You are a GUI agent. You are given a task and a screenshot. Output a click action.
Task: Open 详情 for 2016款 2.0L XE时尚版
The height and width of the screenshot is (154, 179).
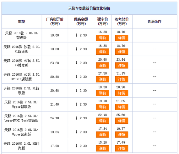coord(122,148)
